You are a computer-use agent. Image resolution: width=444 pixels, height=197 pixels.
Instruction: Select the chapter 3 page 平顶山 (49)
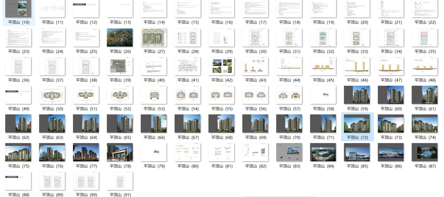point(18,95)
